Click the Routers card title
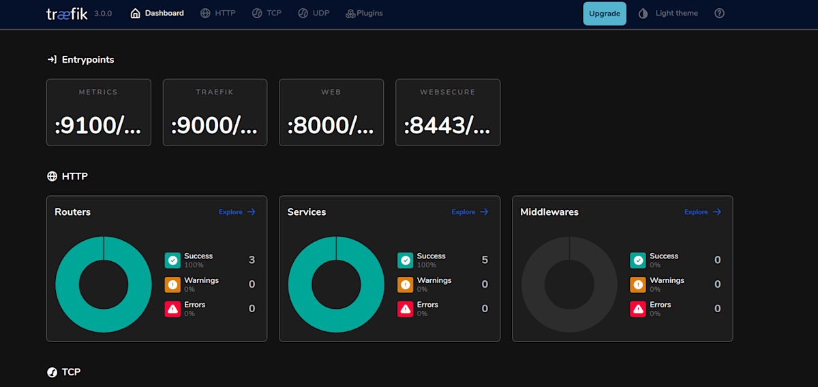This screenshot has width=818, height=387. pos(73,212)
